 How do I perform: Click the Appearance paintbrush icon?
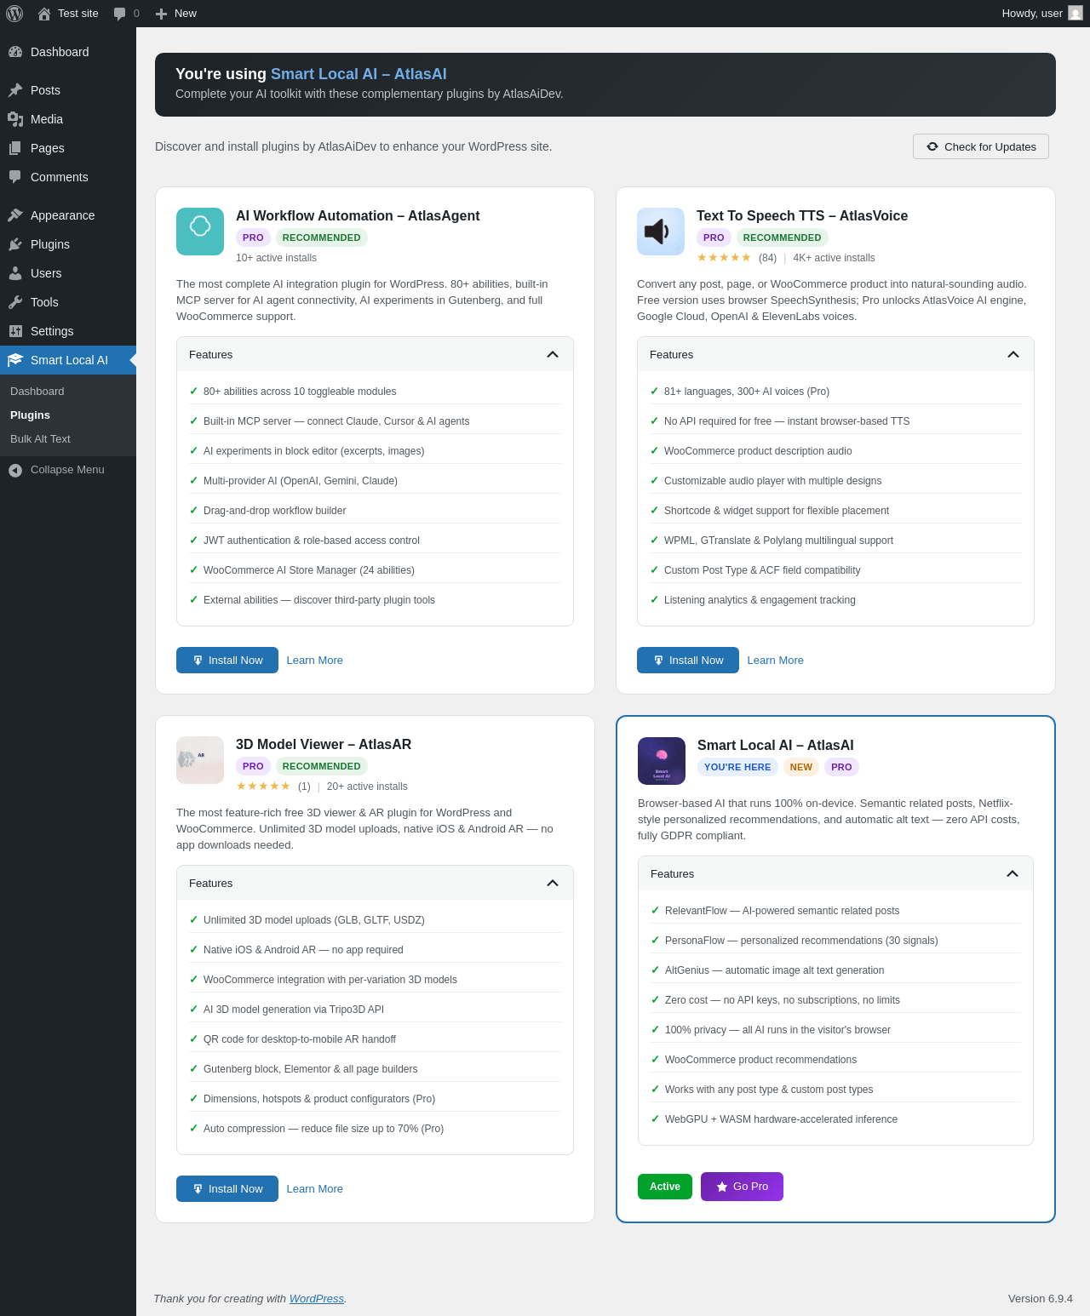click(x=15, y=215)
